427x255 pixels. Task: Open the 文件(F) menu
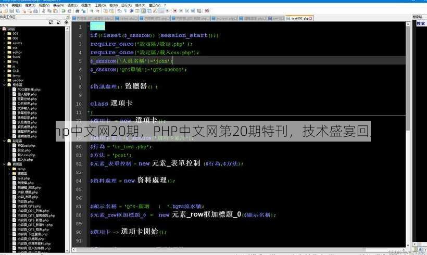4,5
